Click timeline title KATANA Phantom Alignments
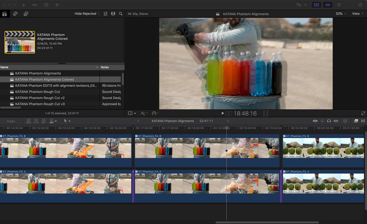 [173, 121]
